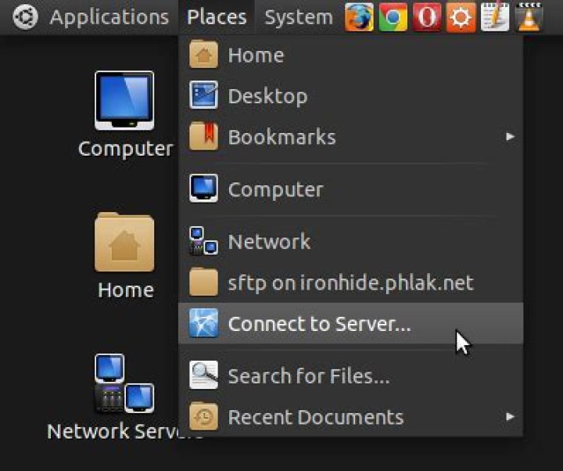Screen dimensions: 563x471
Task: Choose Computer in the Places menu
Action: click(351, 189)
